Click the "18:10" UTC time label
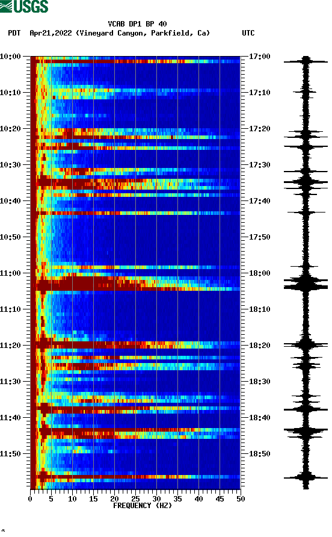This screenshot has width=332, height=537. point(259,309)
